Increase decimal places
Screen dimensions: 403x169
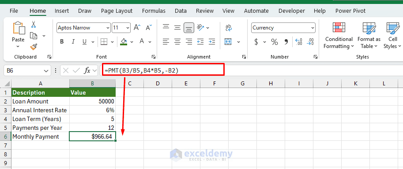[299, 42]
